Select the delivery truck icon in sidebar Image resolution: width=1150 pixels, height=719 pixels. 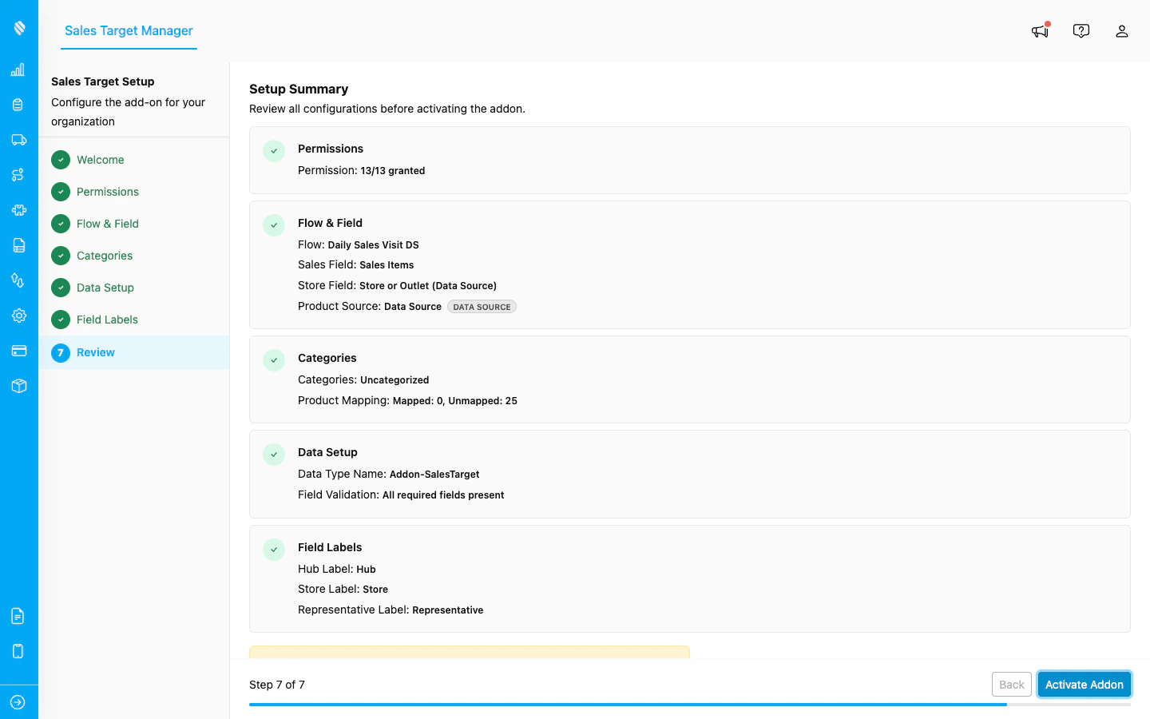click(x=18, y=140)
